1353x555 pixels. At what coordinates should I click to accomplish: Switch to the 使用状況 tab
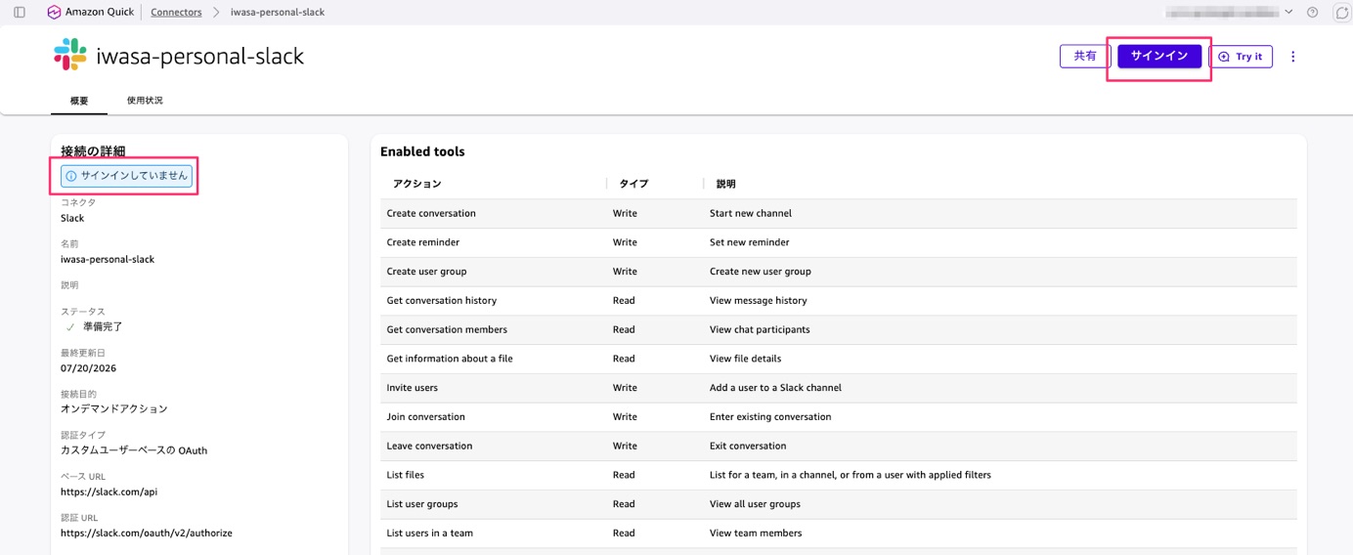pyautogui.click(x=145, y=101)
